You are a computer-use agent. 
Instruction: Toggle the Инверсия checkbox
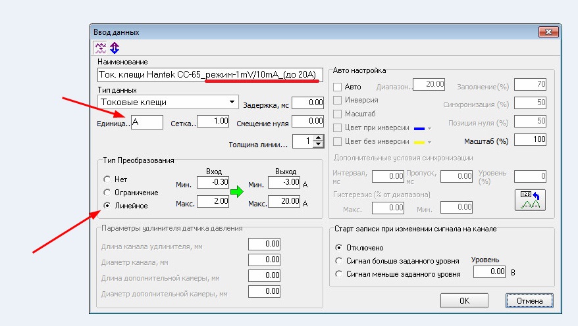tap(337, 100)
